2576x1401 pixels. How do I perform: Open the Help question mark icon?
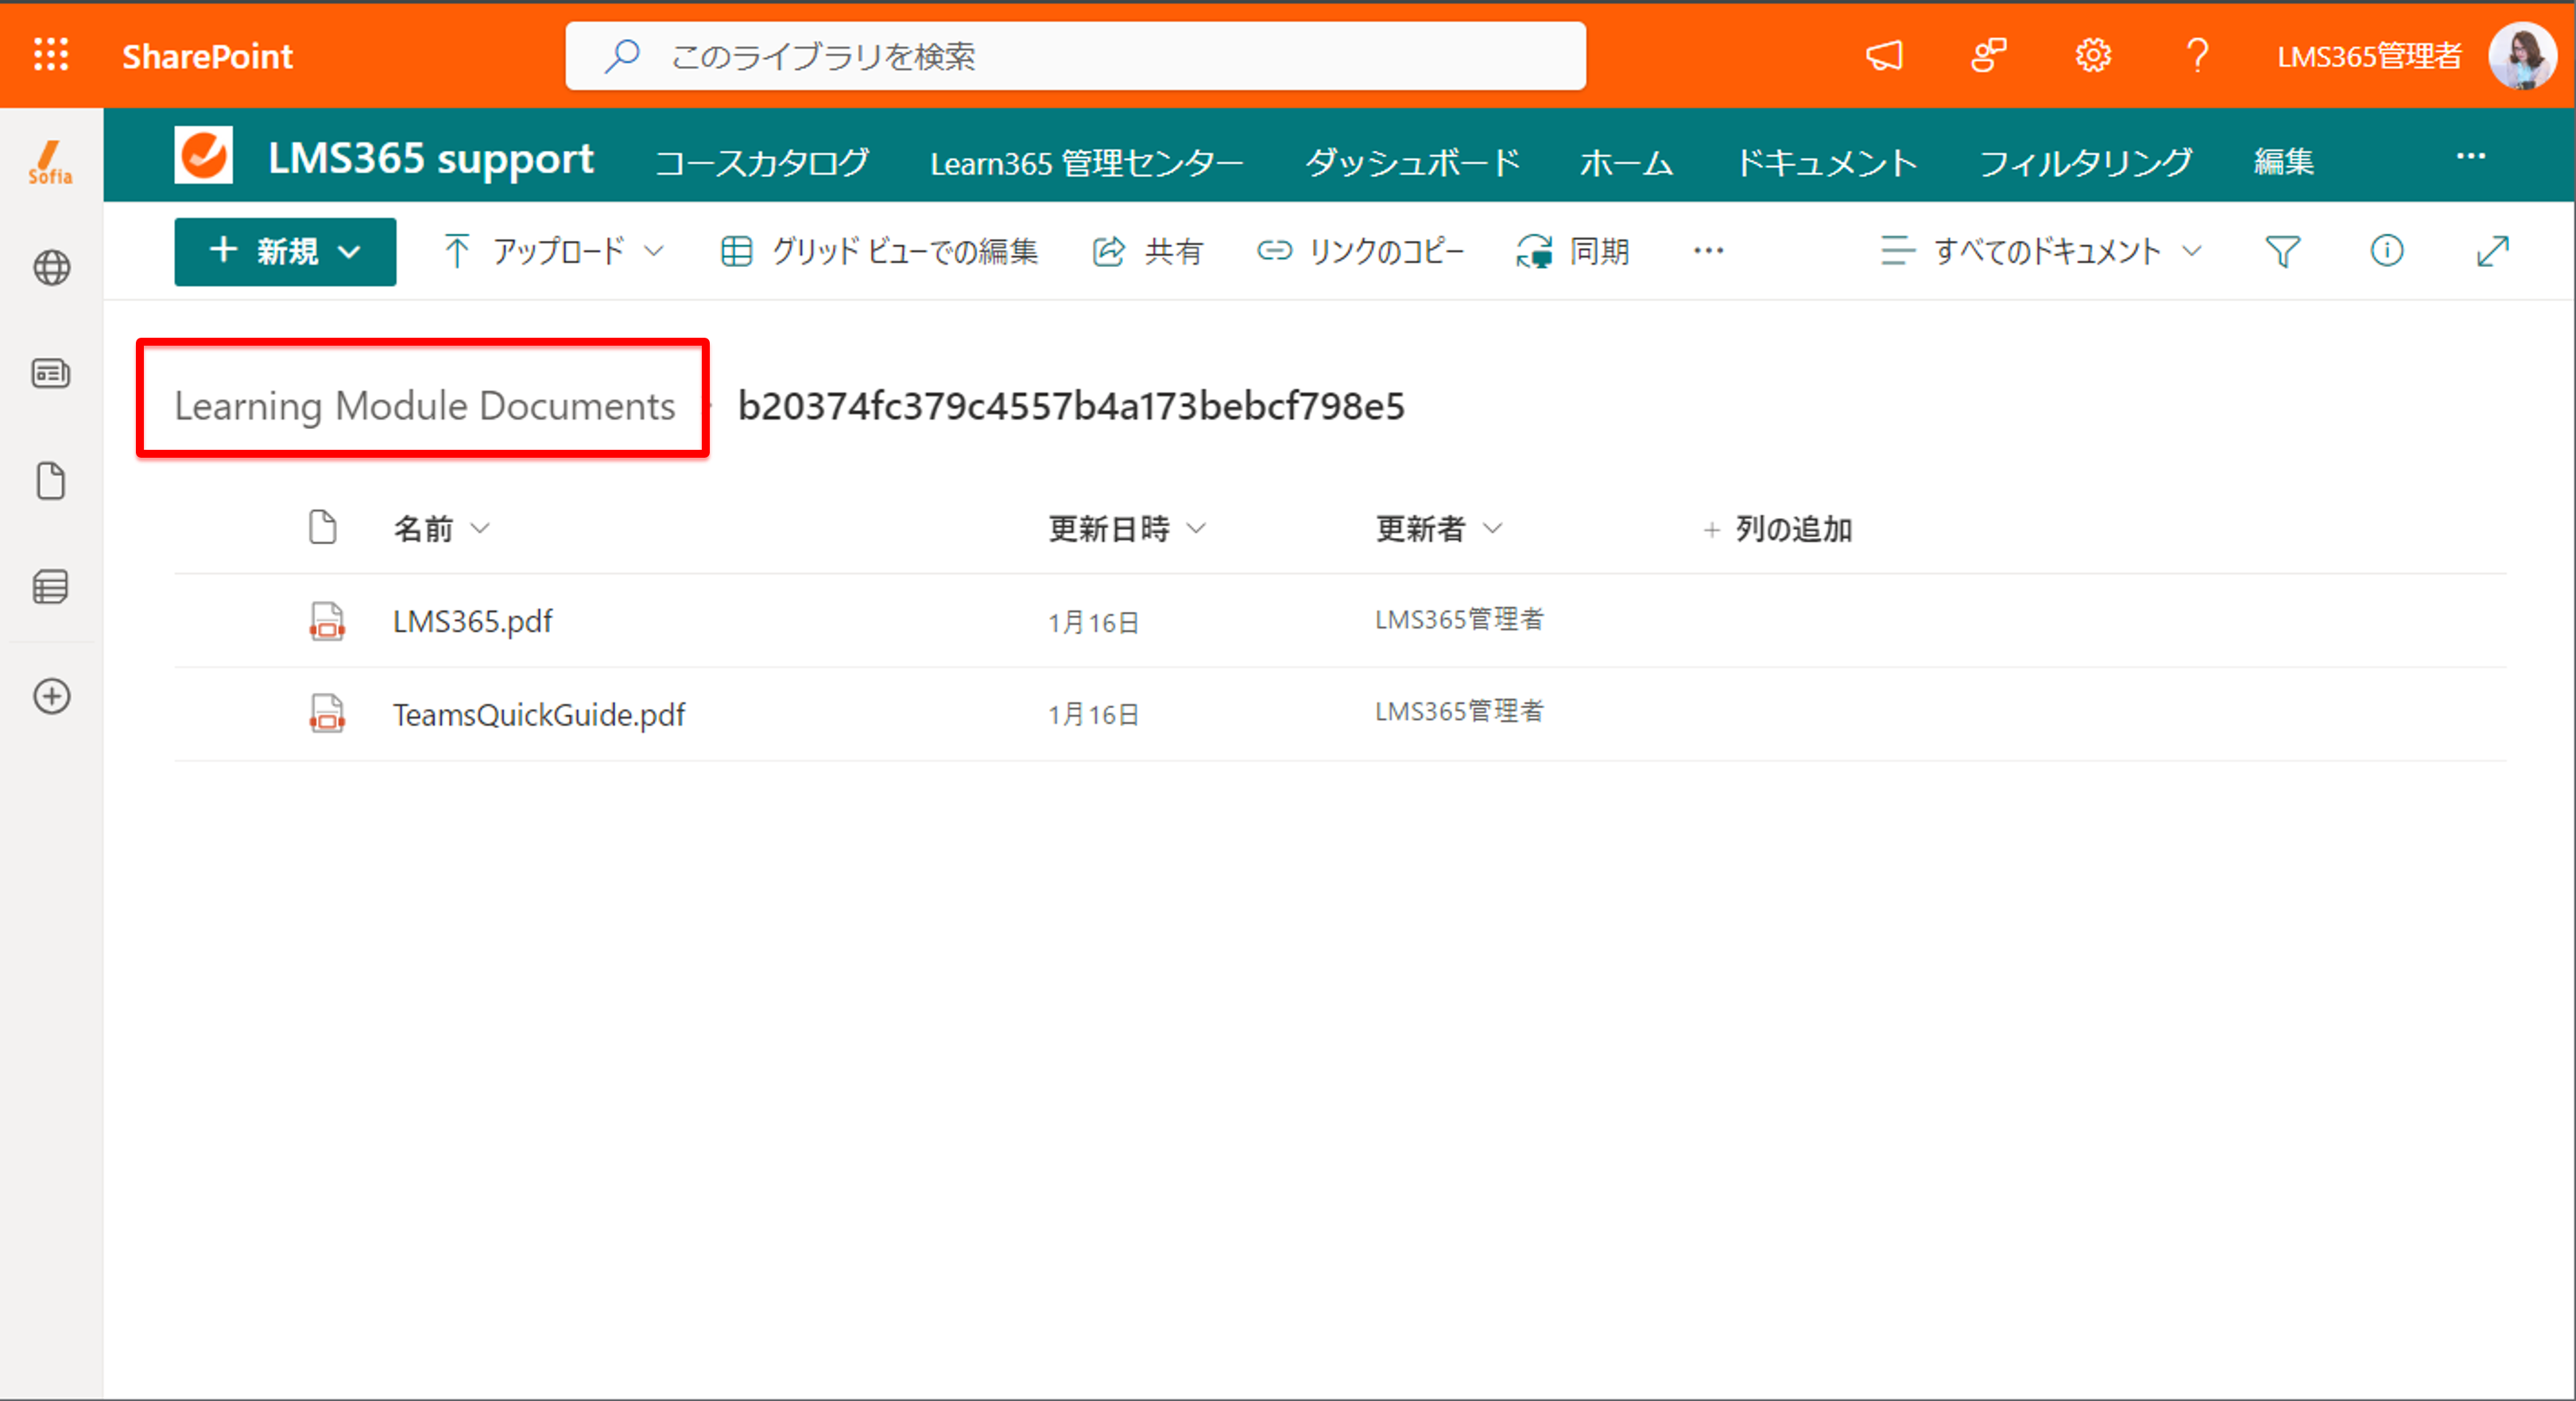[2197, 55]
